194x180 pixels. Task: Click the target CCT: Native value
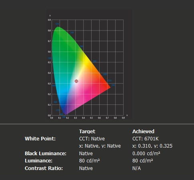92,139
